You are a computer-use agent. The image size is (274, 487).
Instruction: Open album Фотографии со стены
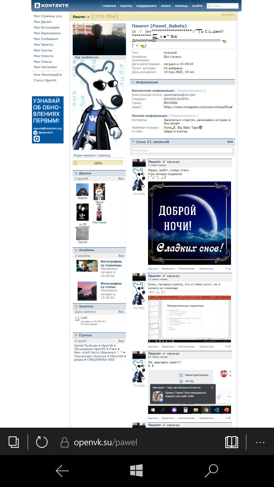pos(111,285)
